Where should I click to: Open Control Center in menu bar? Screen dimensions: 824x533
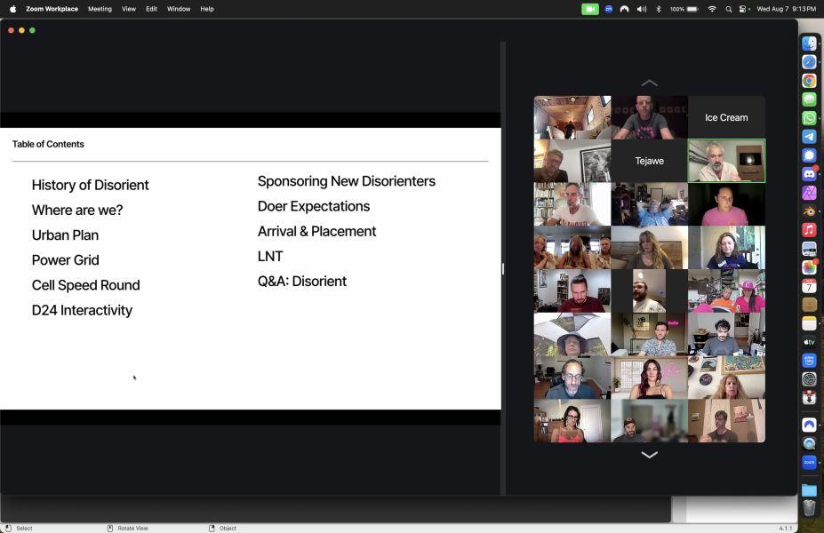pyautogui.click(x=744, y=9)
